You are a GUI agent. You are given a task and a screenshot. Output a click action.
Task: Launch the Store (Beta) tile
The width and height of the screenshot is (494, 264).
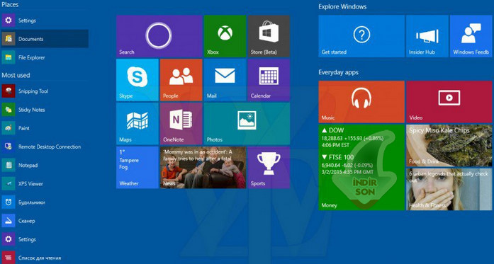click(x=269, y=36)
